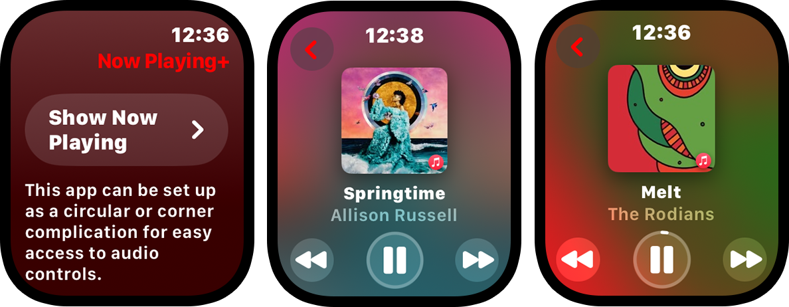Tap the progress ring around Melt pause button

click(x=664, y=233)
